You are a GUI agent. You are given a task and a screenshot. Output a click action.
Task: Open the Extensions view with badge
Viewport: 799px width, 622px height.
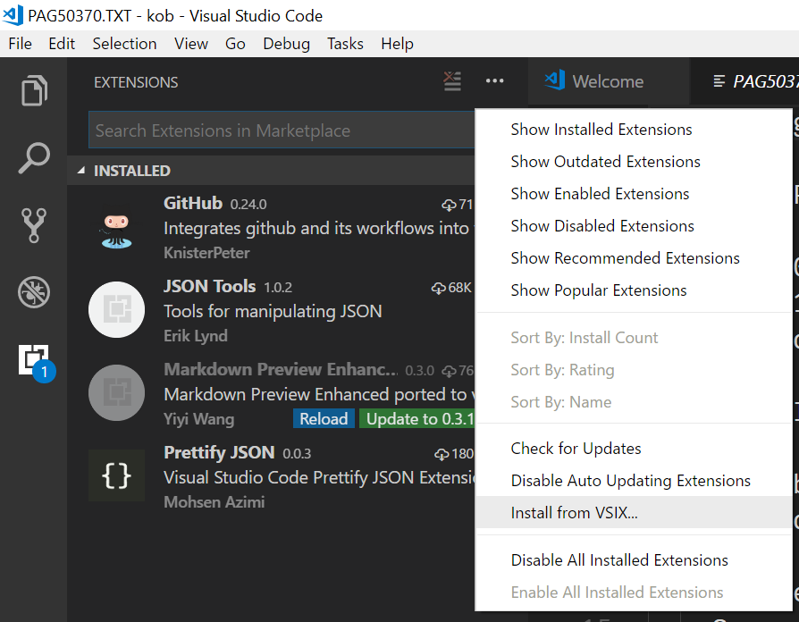(x=37, y=363)
